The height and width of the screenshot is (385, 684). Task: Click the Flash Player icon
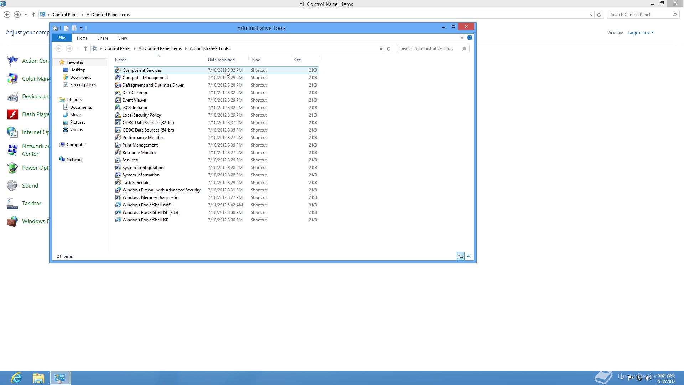12,114
